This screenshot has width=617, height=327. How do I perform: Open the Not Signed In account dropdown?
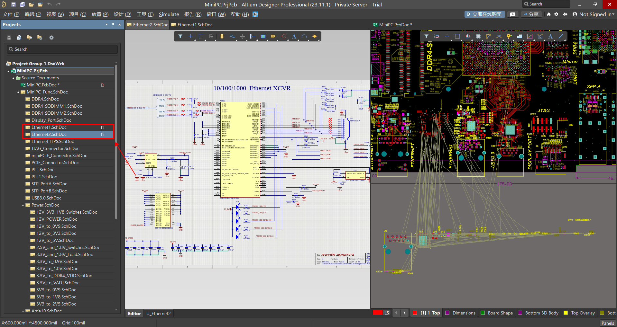594,14
